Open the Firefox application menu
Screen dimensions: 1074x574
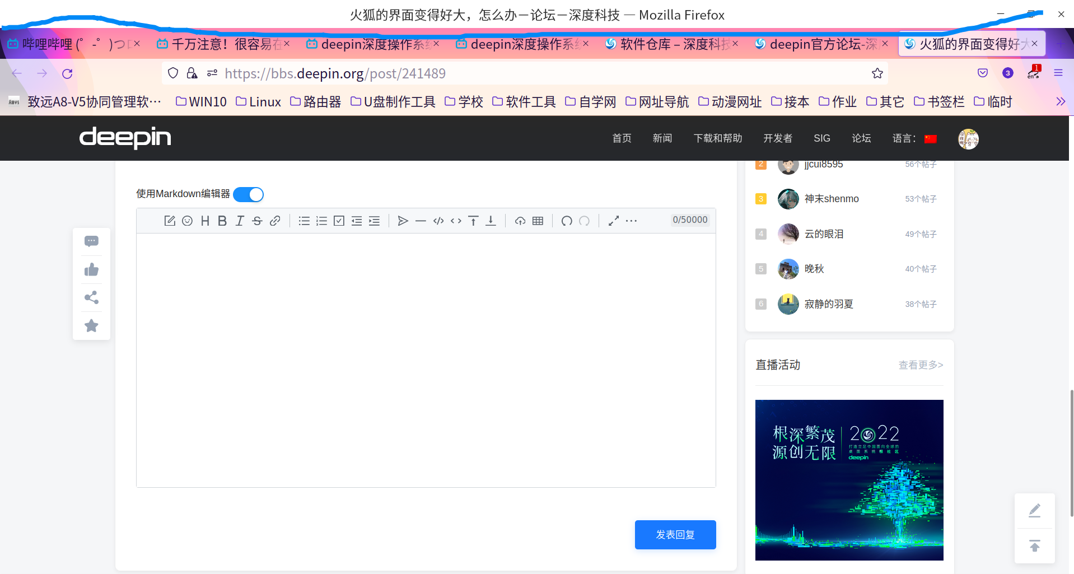(x=1058, y=73)
